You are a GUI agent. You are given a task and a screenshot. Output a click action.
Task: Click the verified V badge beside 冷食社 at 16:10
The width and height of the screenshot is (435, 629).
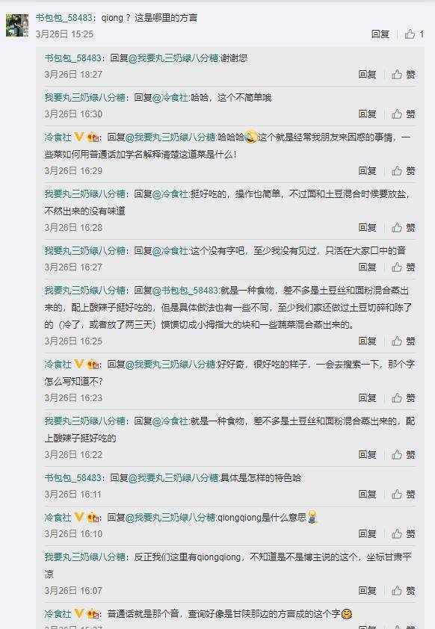pos(79,517)
